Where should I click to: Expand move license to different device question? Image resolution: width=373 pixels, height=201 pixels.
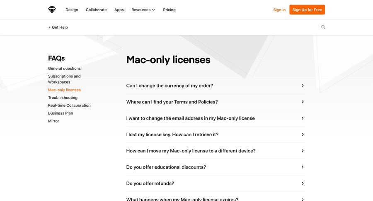click(x=191, y=151)
